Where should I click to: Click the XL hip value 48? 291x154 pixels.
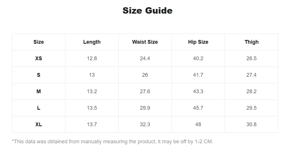coord(198,124)
